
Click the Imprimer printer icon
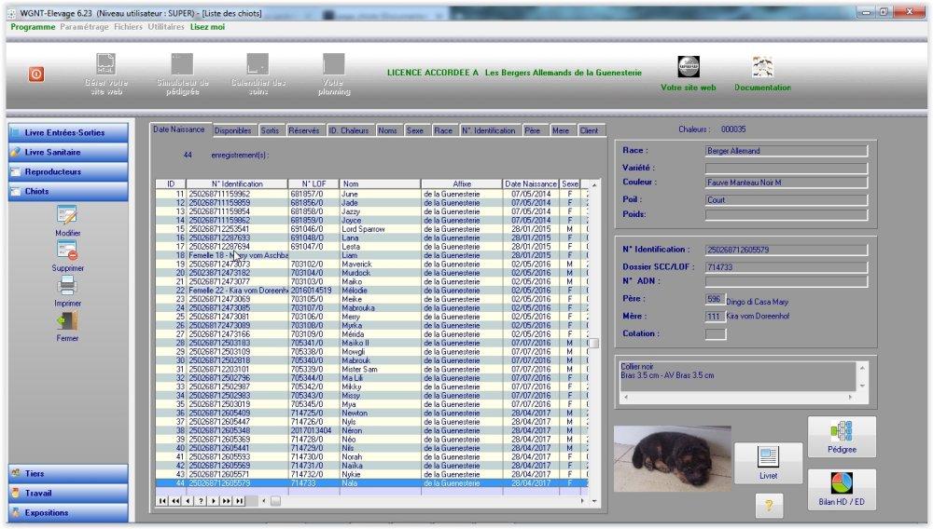(67, 286)
